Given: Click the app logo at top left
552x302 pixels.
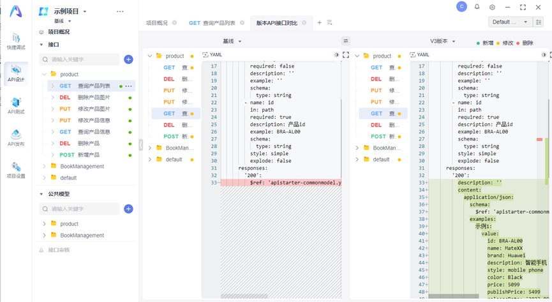Looking at the screenshot, I should (x=16, y=11).
